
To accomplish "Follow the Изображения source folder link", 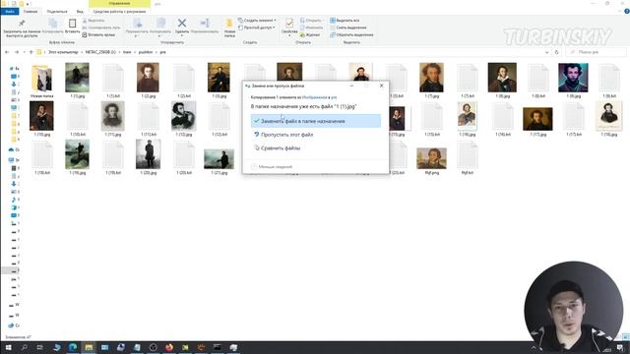I will 315,97.
